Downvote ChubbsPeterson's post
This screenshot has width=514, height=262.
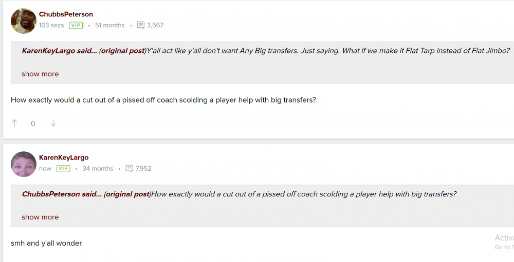pyautogui.click(x=53, y=123)
